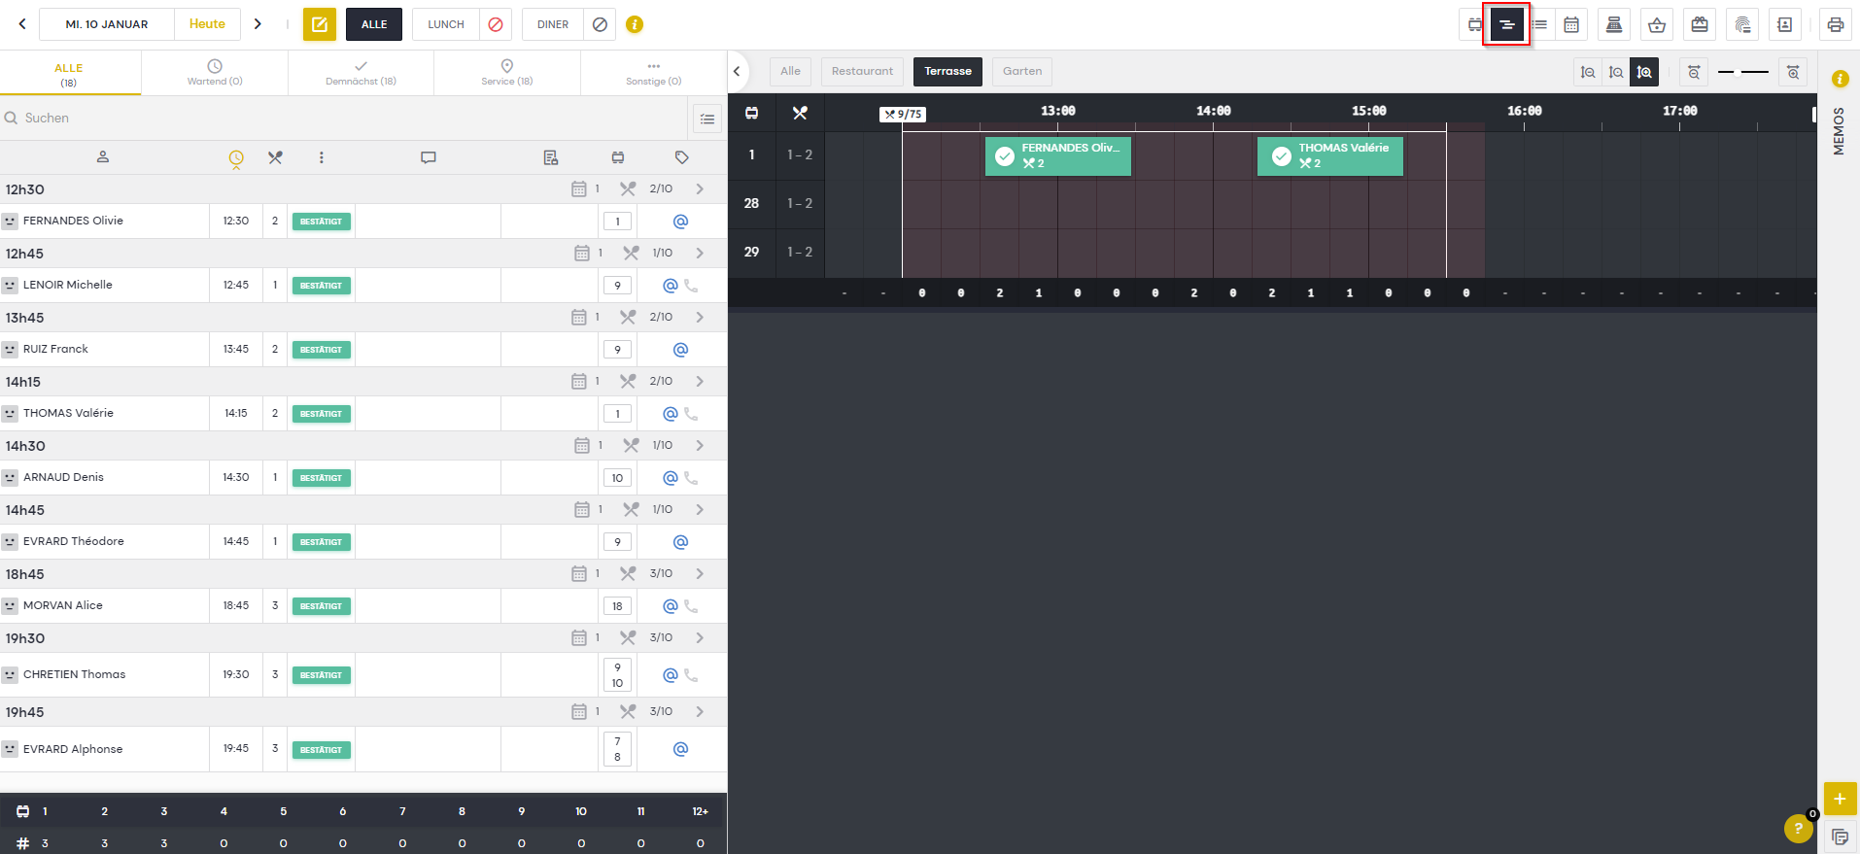The height and width of the screenshot is (854, 1860).
Task: Open the yellow help question mark
Action: pyautogui.click(x=1798, y=829)
